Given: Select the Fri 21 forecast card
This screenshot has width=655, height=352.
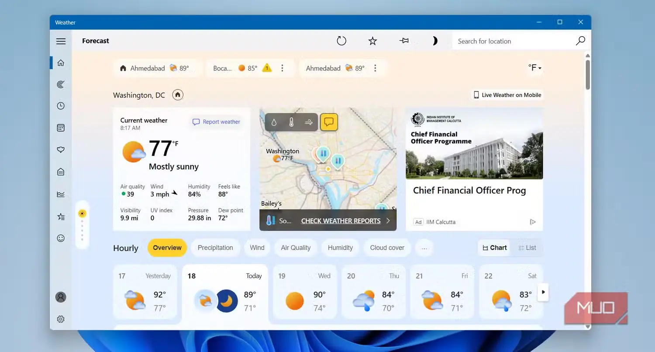Looking at the screenshot, I should pyautogui.click(x=442, y=291).
